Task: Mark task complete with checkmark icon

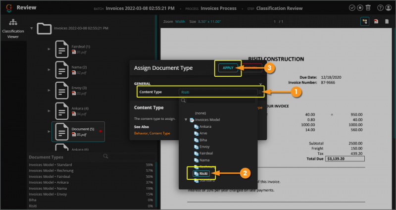Action: point(352,8)
